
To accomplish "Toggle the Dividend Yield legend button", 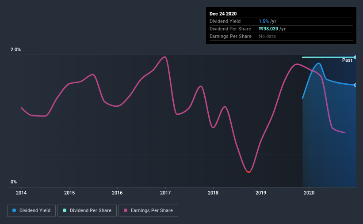I will tap(31, 211).
